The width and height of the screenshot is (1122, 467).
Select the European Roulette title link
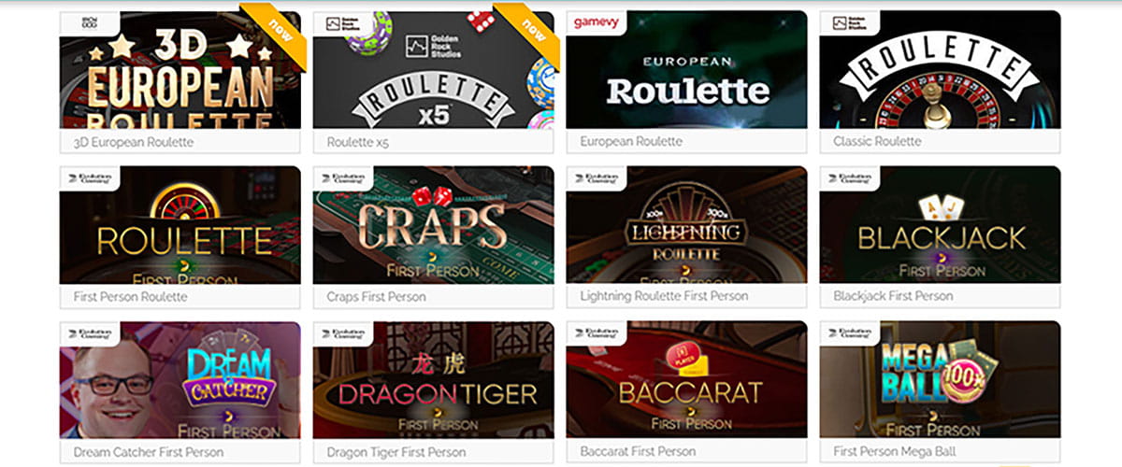[x=631, y=141]
